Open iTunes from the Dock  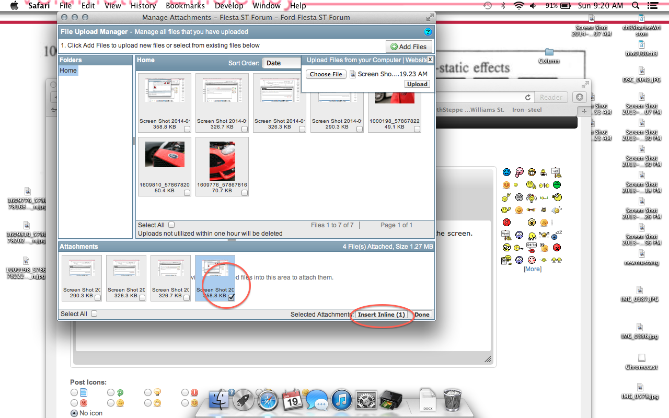tap(341, 400)
